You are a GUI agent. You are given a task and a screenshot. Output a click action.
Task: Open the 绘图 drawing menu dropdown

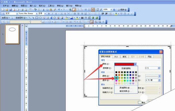pos(6,18)
